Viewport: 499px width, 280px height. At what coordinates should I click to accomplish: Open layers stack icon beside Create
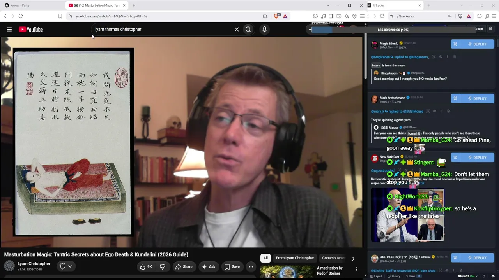[x=490, y=29]
